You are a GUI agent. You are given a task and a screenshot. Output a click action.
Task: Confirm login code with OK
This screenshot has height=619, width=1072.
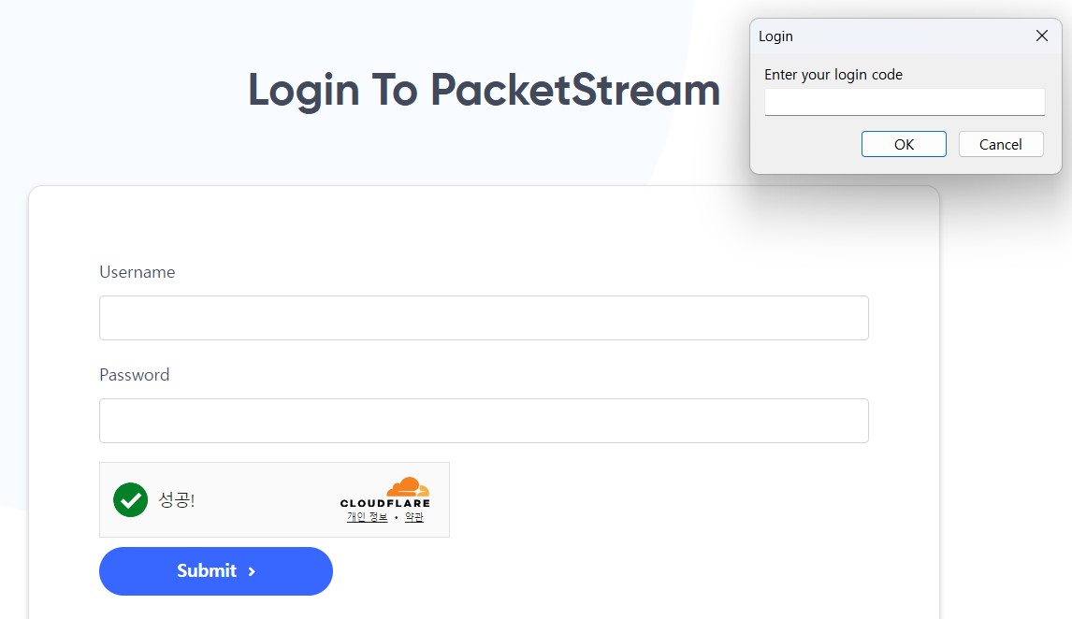tap(903, 144)
